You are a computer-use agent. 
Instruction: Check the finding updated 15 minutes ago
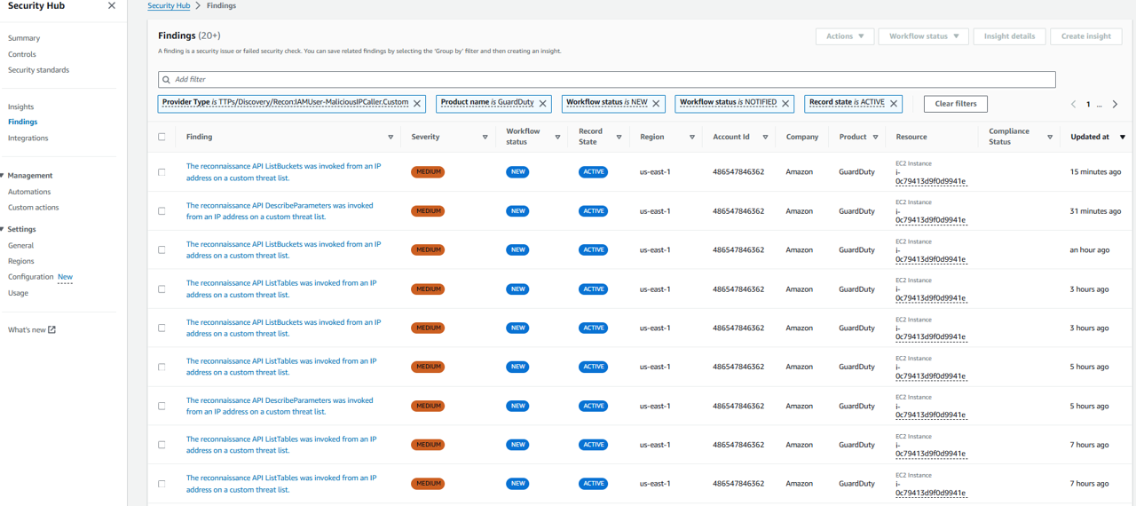click(x=162, y=172)
